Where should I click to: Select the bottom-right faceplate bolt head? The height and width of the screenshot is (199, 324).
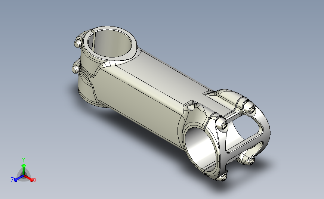point(251,161)
